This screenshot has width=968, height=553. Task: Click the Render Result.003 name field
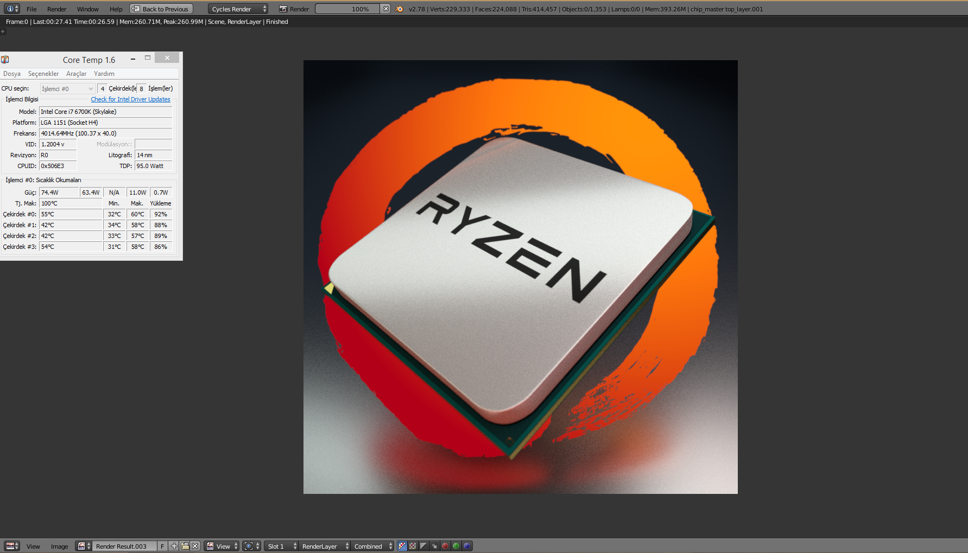[x=125, y=546]
